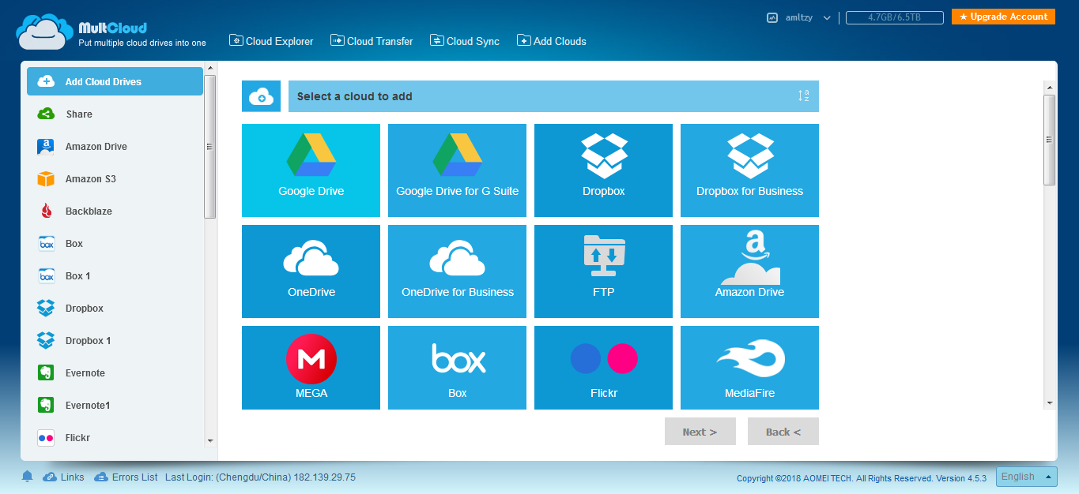
Task: Open Cloud Explorer
Action: click(271, 41)
